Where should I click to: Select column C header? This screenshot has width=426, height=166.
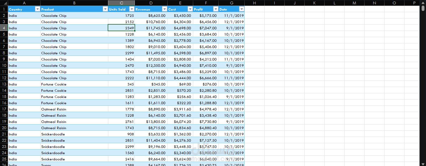pos(121,3)
